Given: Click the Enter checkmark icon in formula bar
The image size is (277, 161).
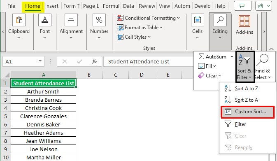Looking at the screenshot, I should click(x=79, y=61).
